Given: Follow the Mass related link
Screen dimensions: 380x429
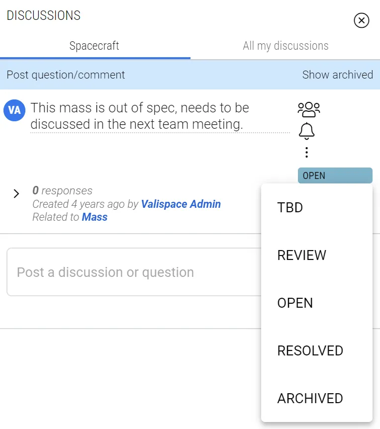Looking at the screenshot, I should (95, 217).
